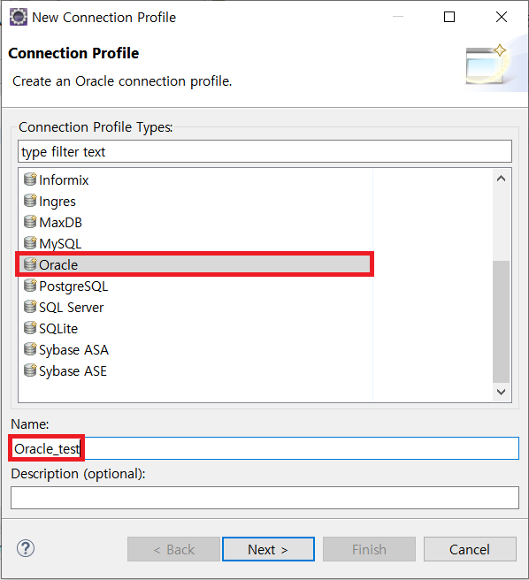Image resolution: width=529 pixels, height=580 pixels.
Task: Click the list scrollbar up arrow
Action: click(x=502, y=179)
